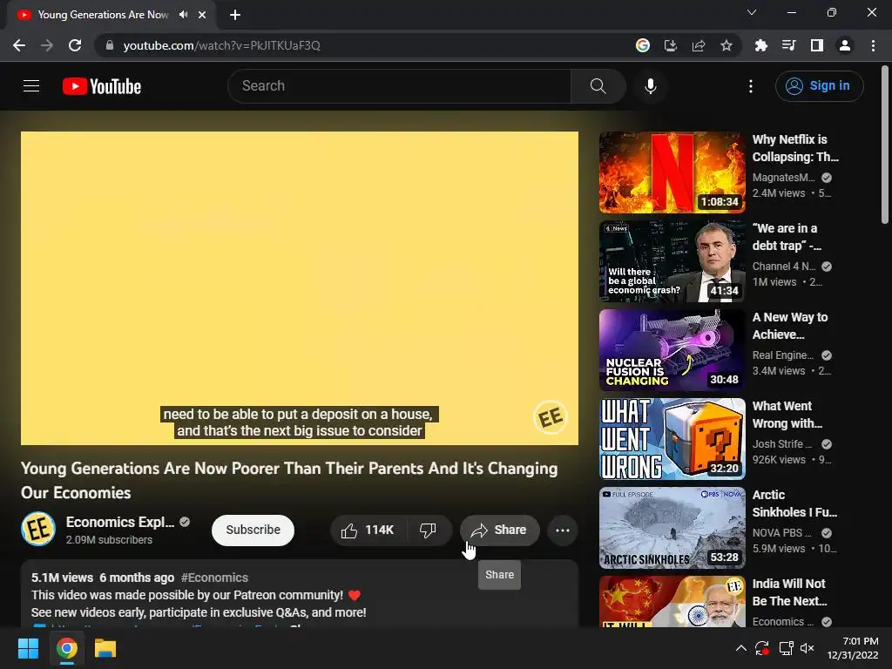Open Economics Explained channel avatar
The image size is (892, 669).
(x=38, y=529)
